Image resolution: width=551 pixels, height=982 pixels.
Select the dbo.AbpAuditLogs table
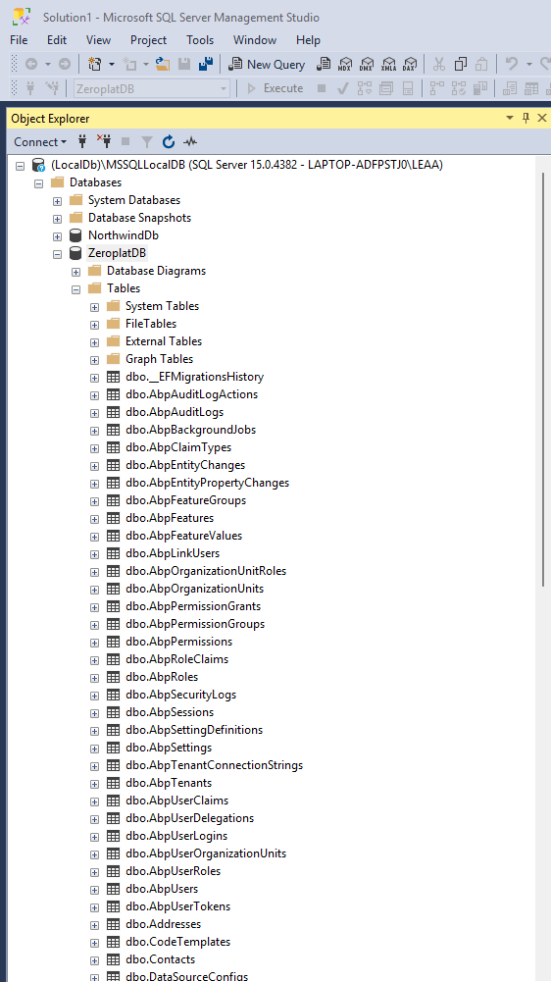(175, 412)
